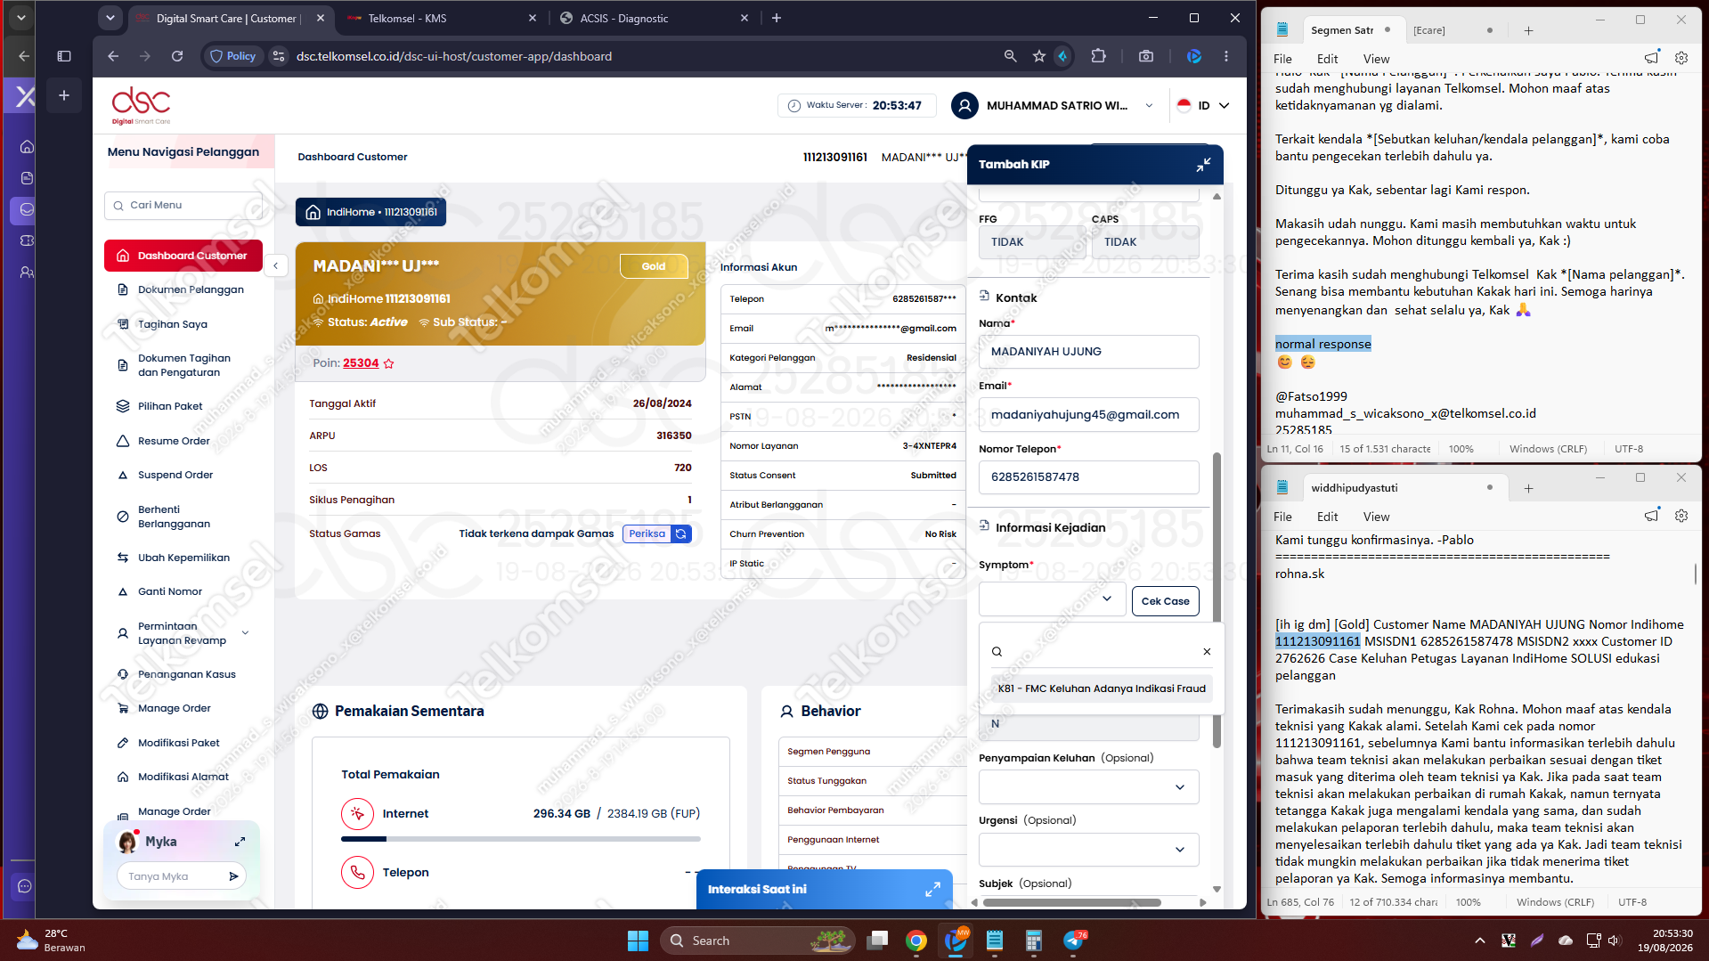Screen dimensions: 1709x961
Task: Focus the Cari Menu search field
Action: click(183, 205)
